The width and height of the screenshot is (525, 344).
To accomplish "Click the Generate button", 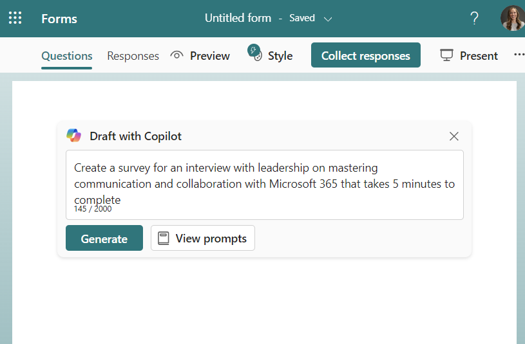I will tap(104, 238).
